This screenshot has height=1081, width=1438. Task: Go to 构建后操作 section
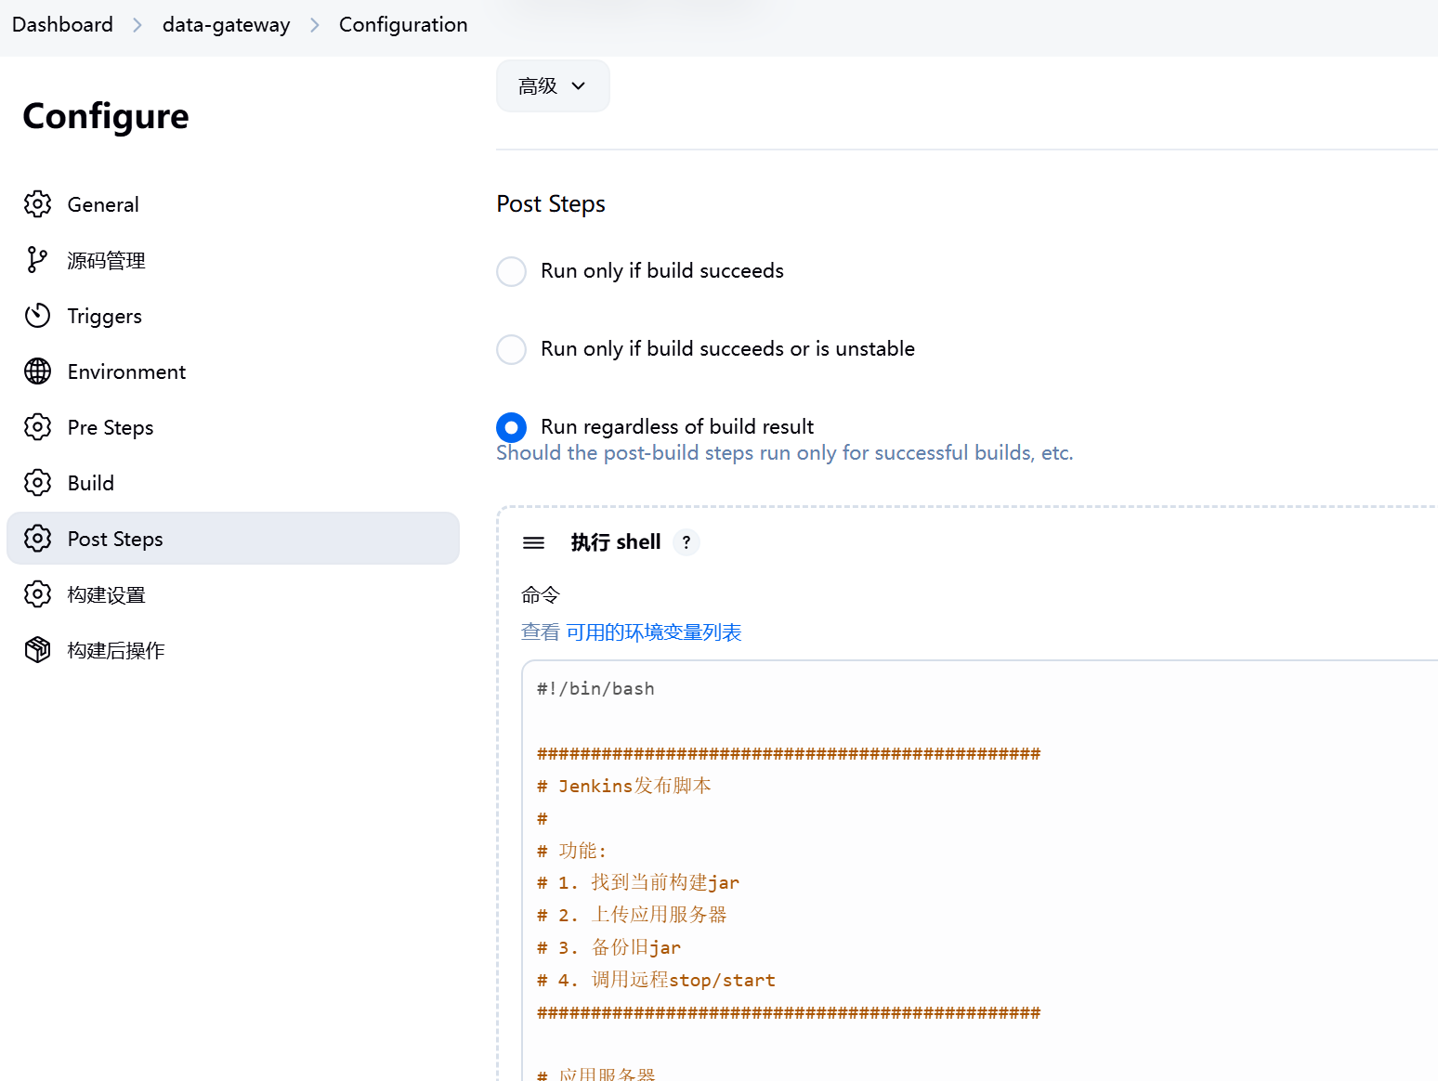(x=233, y=650)
